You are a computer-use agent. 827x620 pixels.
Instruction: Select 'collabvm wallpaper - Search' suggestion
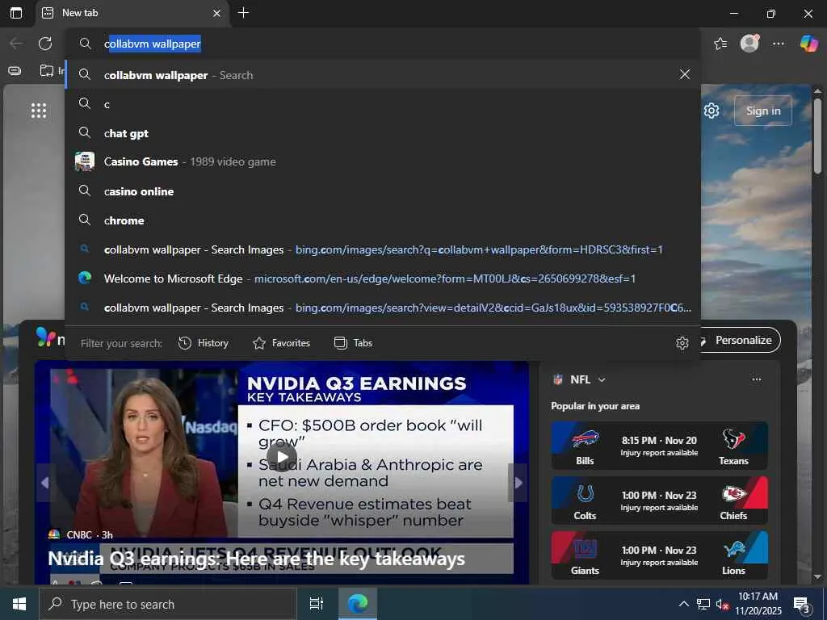(382, 75)
